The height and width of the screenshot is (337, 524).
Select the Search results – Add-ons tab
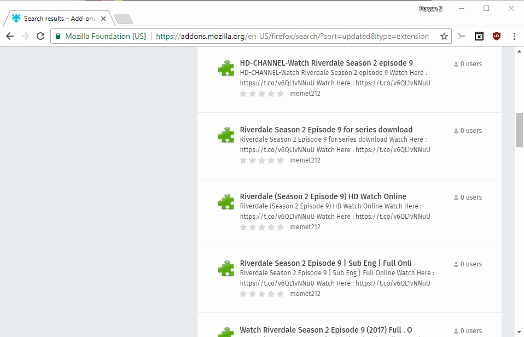click(x=59, y=19)
